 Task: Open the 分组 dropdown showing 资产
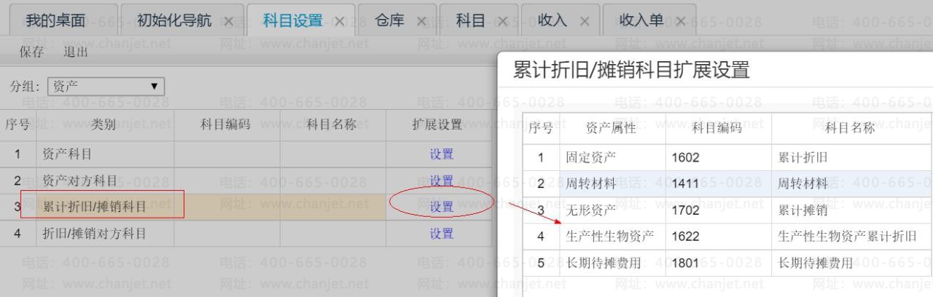pyautogui.click(x=106, y=86)
